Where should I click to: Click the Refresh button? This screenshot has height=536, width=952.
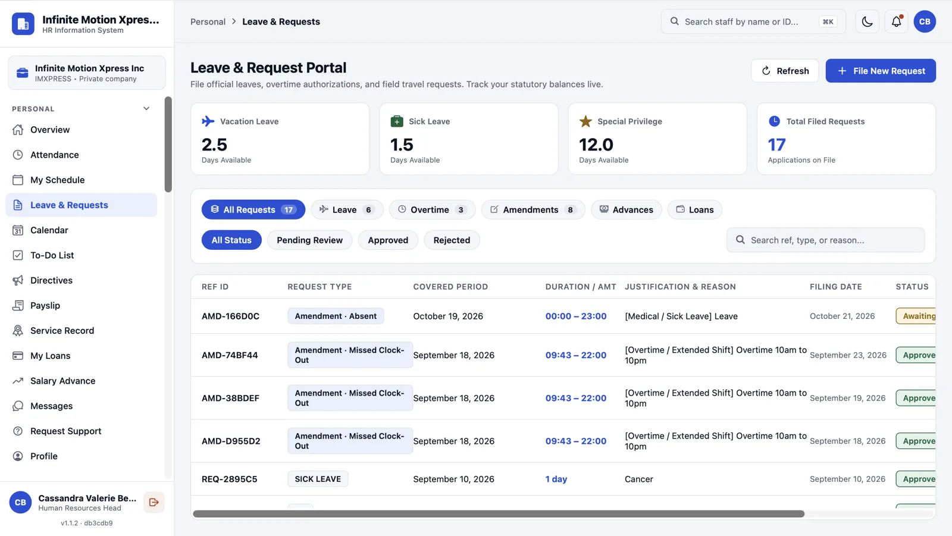pos(785,71)
